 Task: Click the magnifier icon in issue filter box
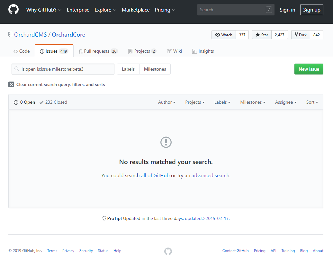coord(17,69)
